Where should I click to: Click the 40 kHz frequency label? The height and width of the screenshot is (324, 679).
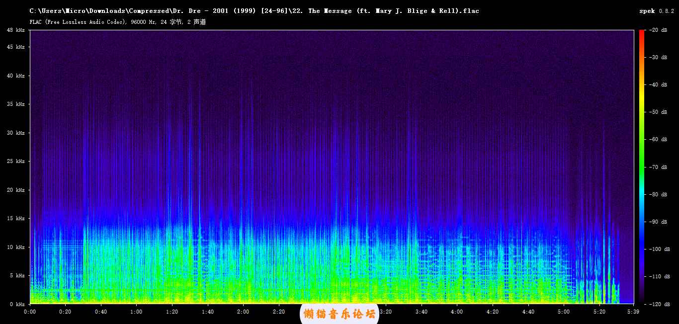[16, 76]
